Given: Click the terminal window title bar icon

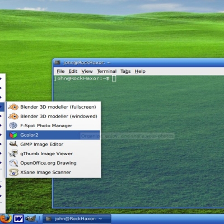Looking at the screenshot, I should [x=57, y=63].
